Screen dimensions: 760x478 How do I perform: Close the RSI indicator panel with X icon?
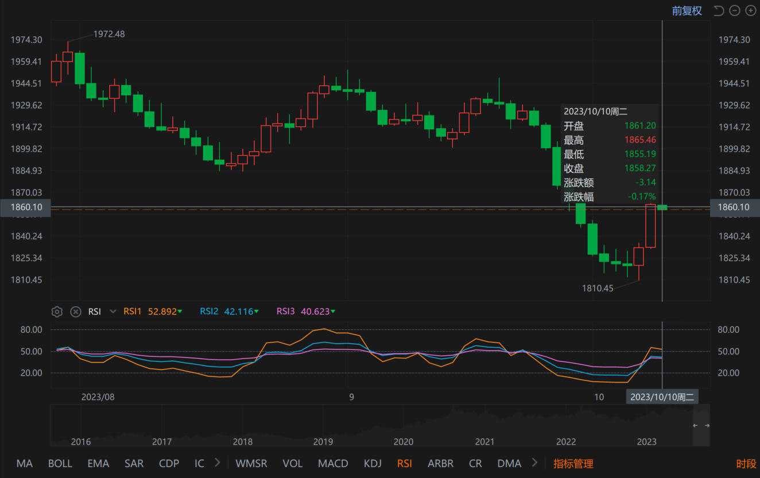point(76,312)
